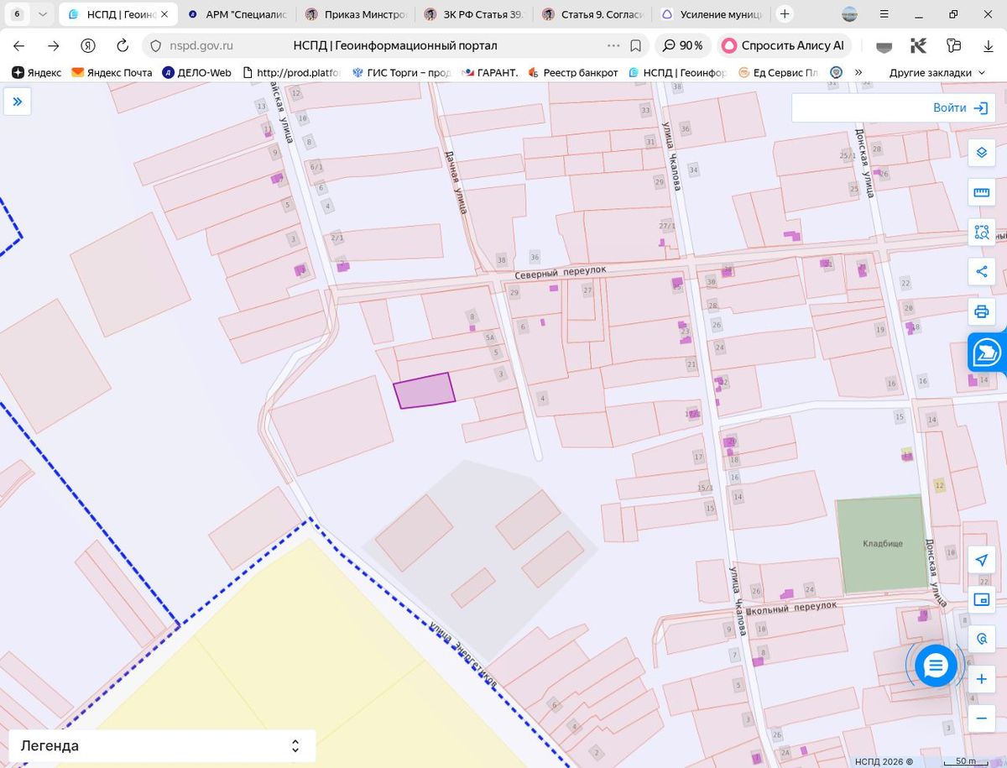Open ДЕЛО-Web bookmark
Viewport: 1007px width, 768px height.
click(x=197, y=73)
